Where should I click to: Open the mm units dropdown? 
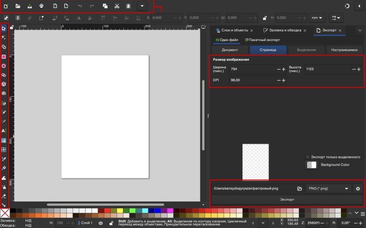317,18
